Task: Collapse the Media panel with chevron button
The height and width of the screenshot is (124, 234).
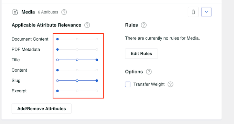Action: 206,12
